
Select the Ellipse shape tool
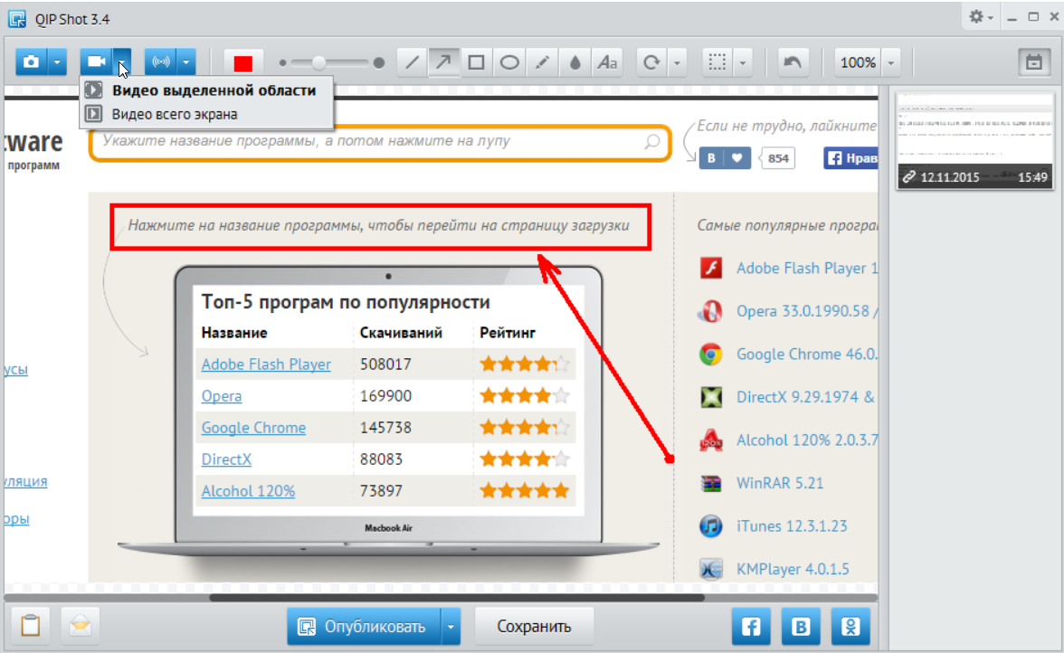(x=508, y=62)
